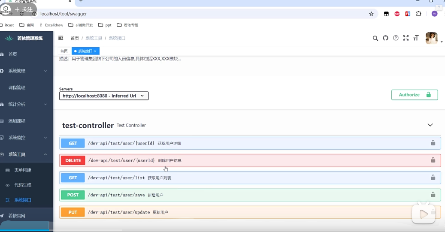Reload the page
This screenshot has height=232, width=445.
click(x=21, y=14)
